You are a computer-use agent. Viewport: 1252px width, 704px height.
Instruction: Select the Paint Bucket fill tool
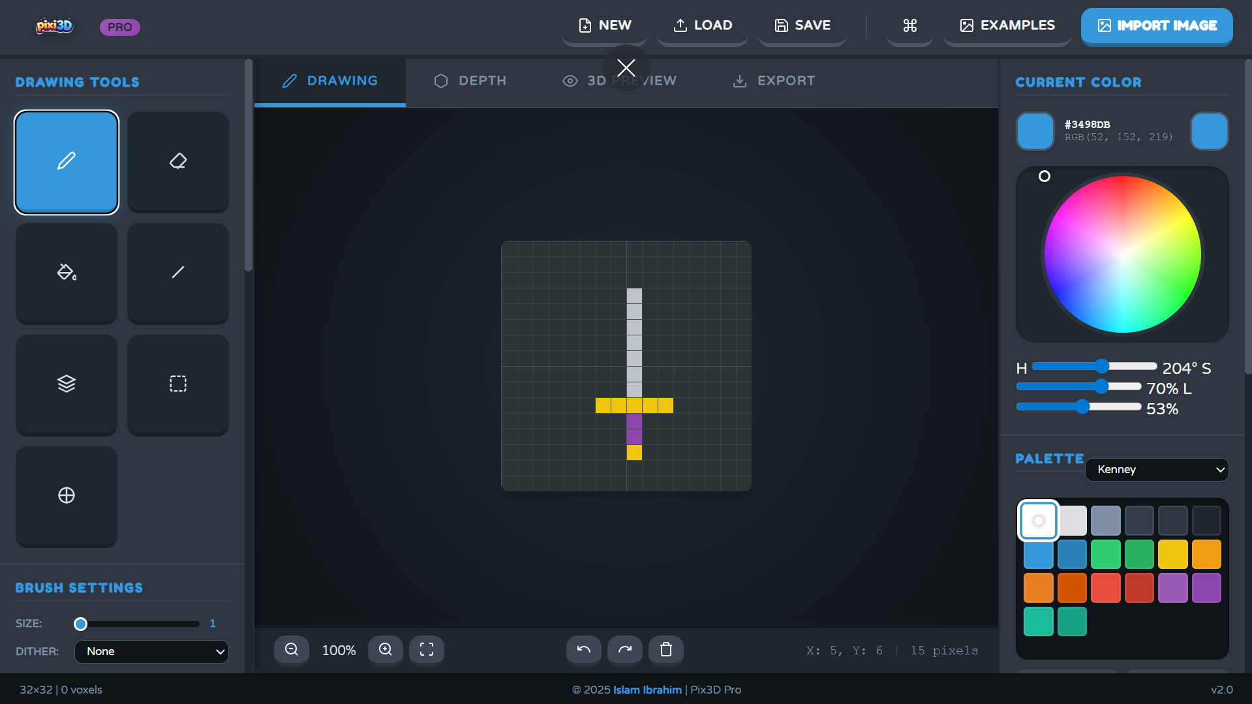coord(67,273)
